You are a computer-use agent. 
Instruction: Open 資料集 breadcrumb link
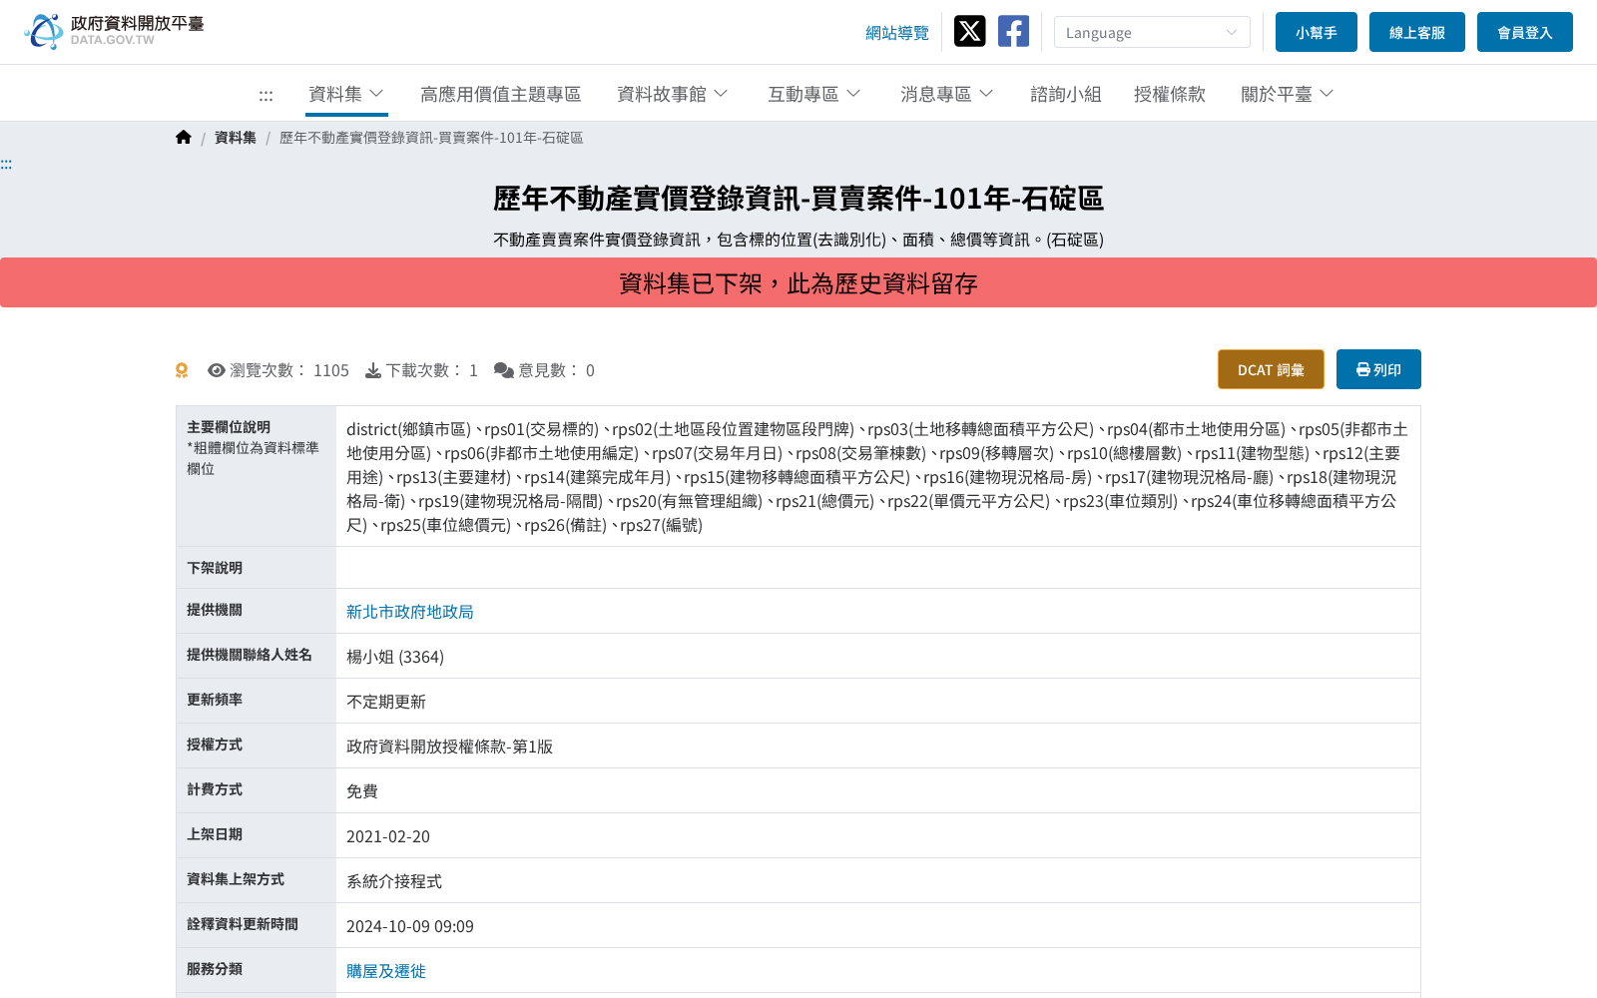coord(236,138)
